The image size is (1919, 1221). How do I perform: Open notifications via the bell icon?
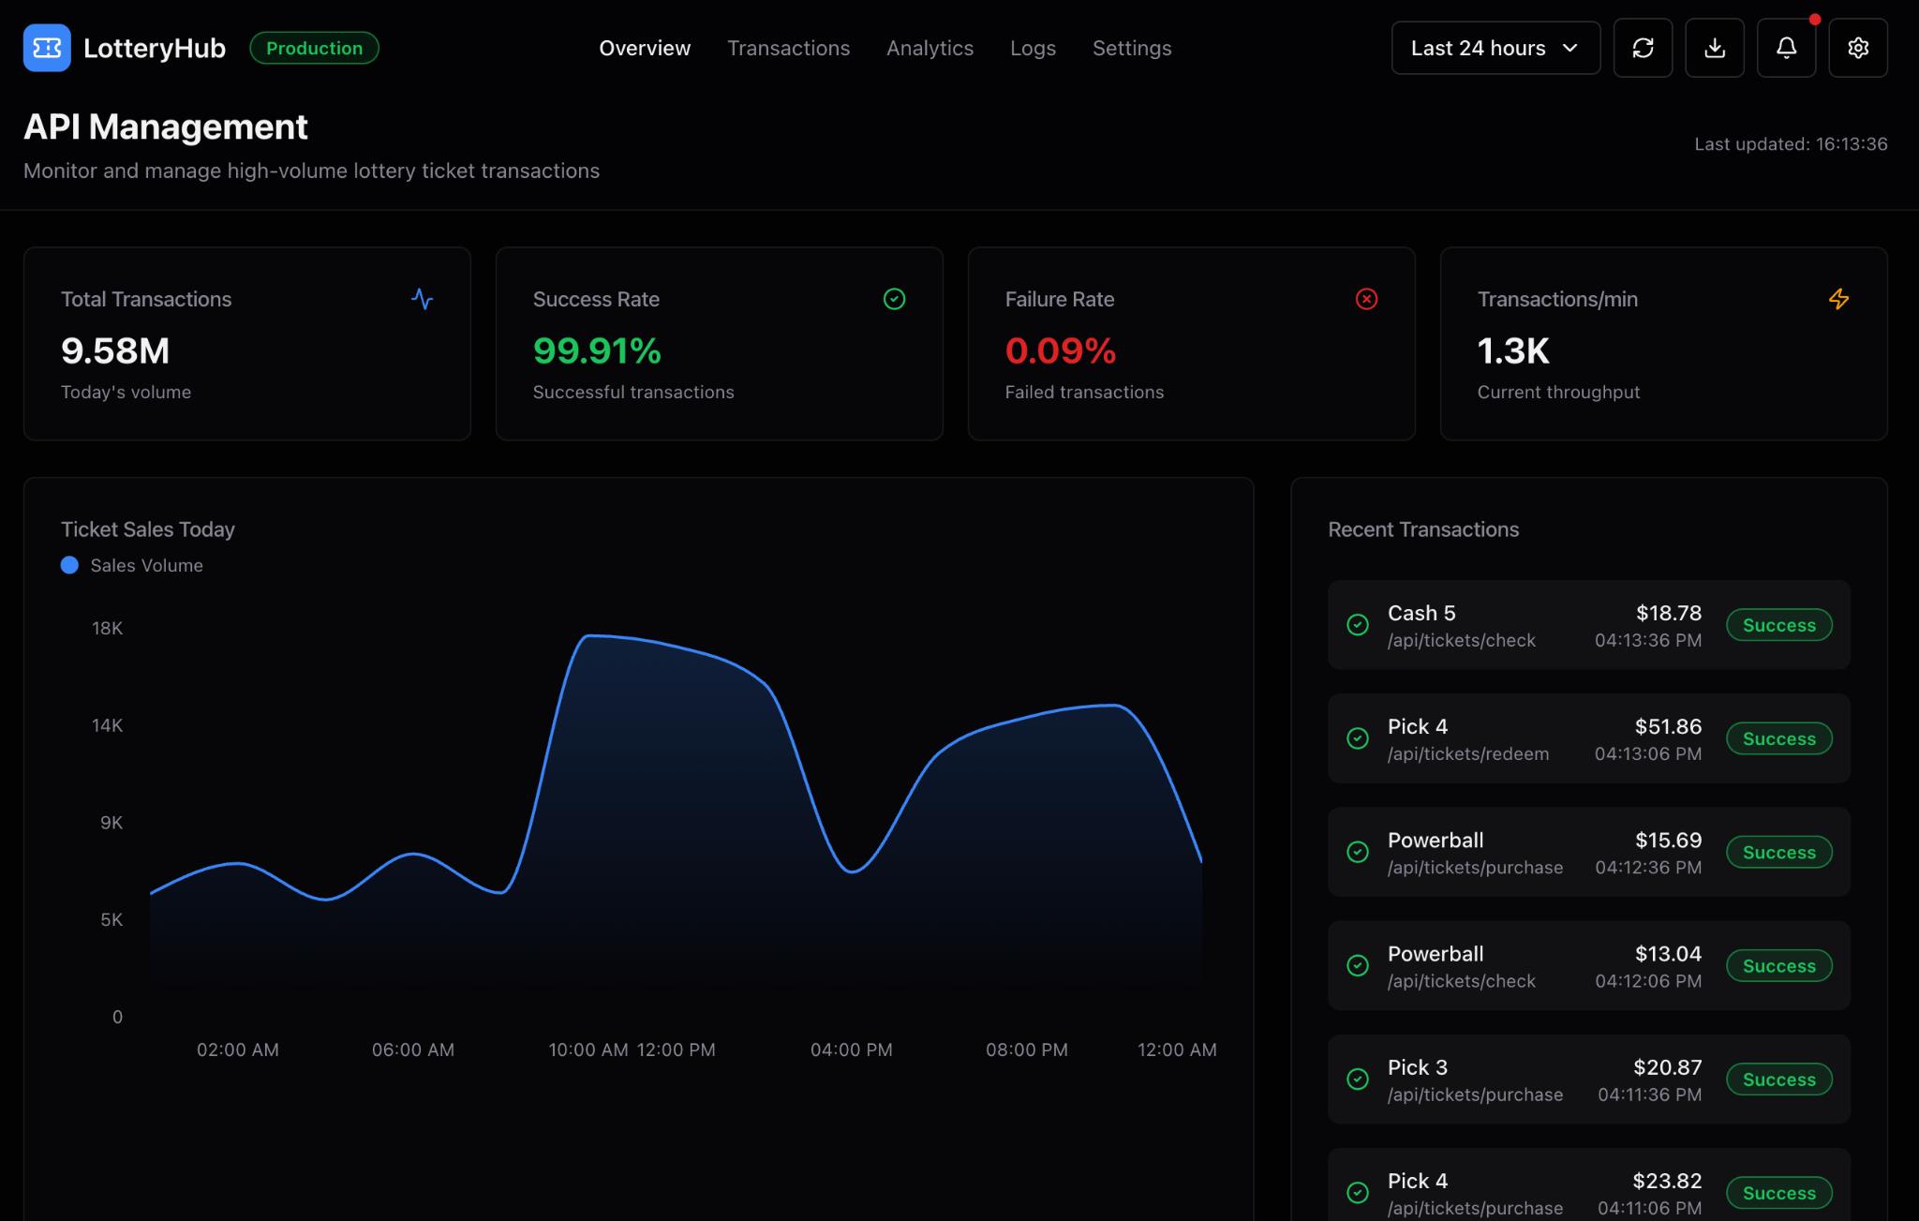coord(1786,48)
